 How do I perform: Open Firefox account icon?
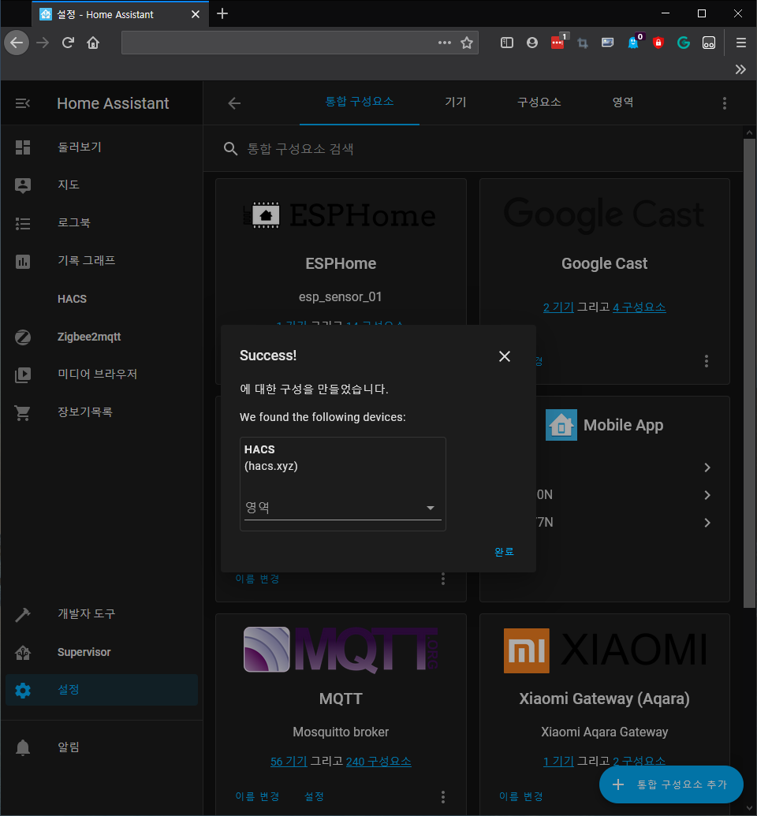532,43
